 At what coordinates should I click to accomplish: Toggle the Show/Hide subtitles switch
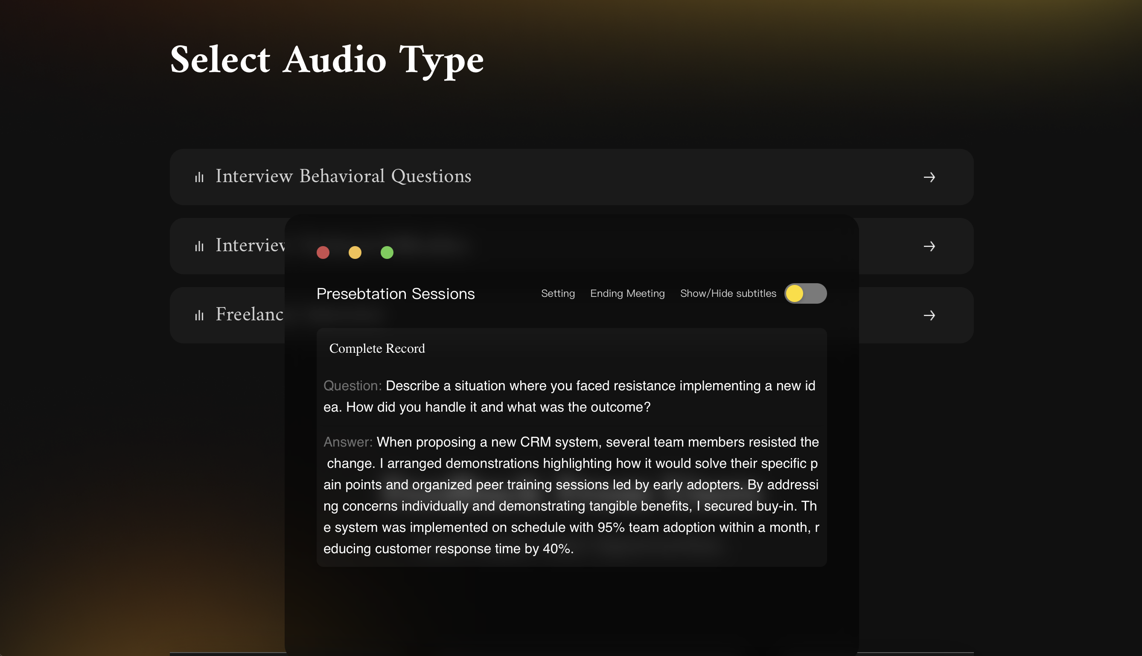click(805, 293)
